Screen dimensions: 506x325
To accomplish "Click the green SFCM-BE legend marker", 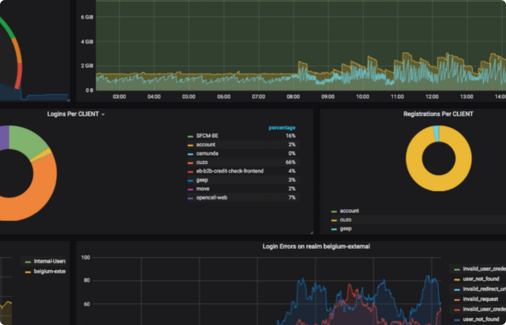I will 191,135.
